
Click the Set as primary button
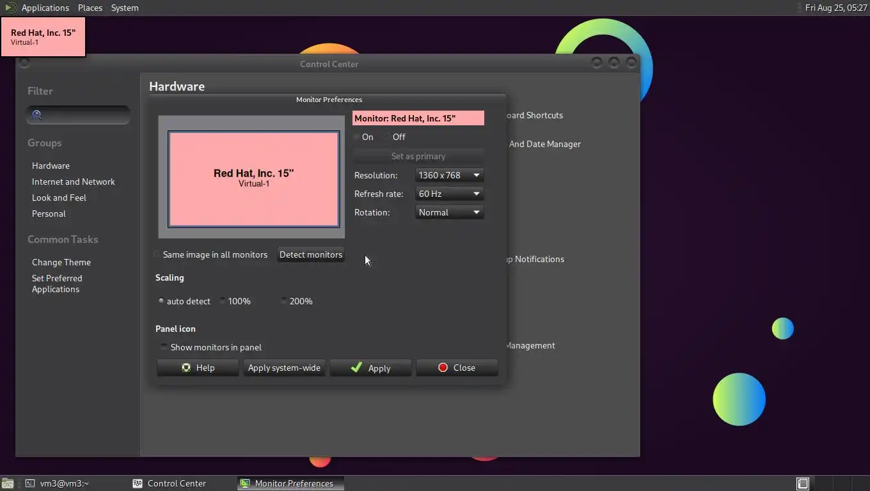(x=418, y=156)
